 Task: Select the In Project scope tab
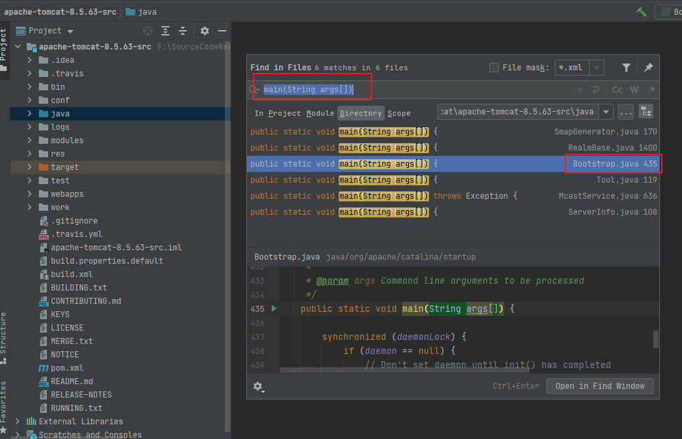coord(278,113)
